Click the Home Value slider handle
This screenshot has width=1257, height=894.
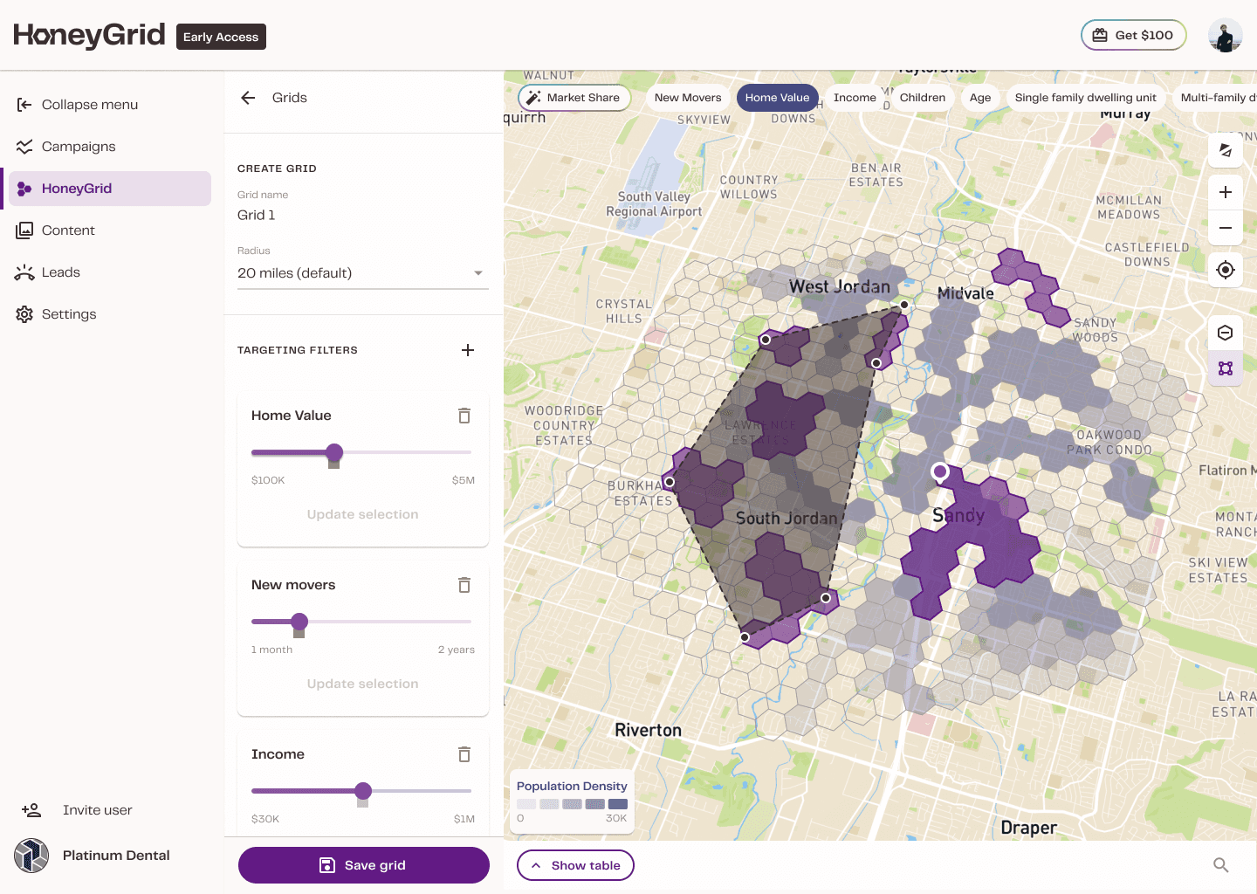[x=334, y=452]
